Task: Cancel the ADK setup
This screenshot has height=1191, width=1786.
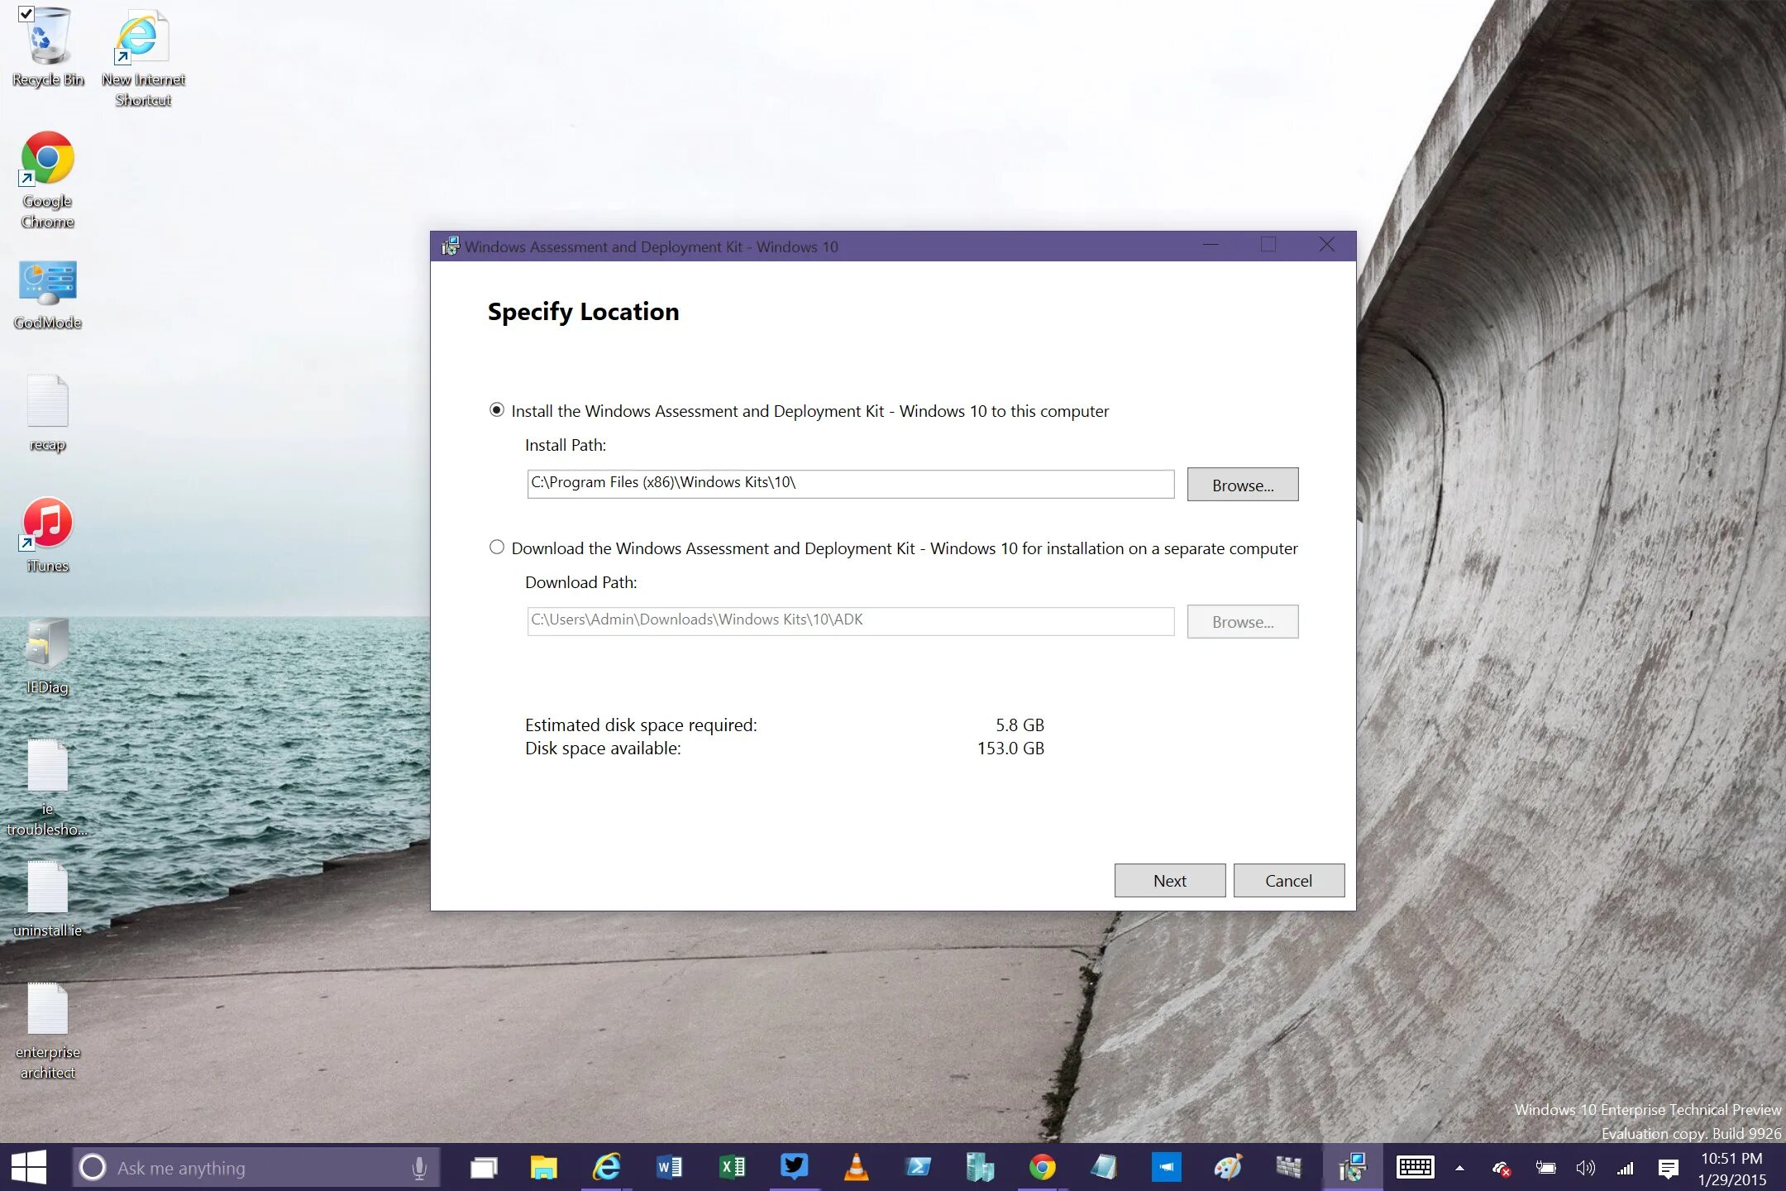Action: 1288,881
